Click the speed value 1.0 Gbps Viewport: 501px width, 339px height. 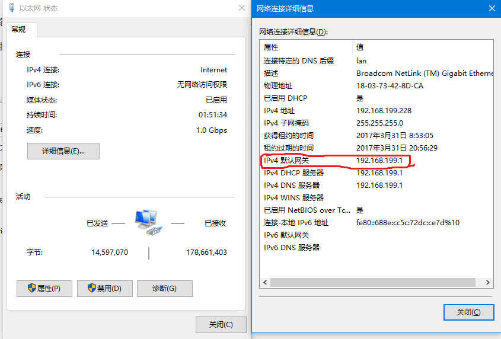tap(212, 130)
